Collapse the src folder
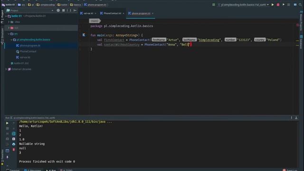 [9, 34]
